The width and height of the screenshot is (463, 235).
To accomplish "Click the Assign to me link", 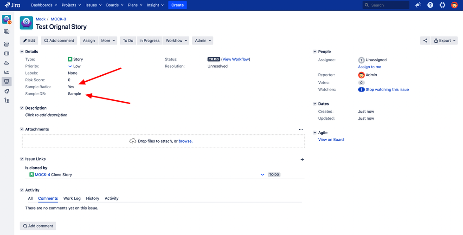I will tap(369, 67).
